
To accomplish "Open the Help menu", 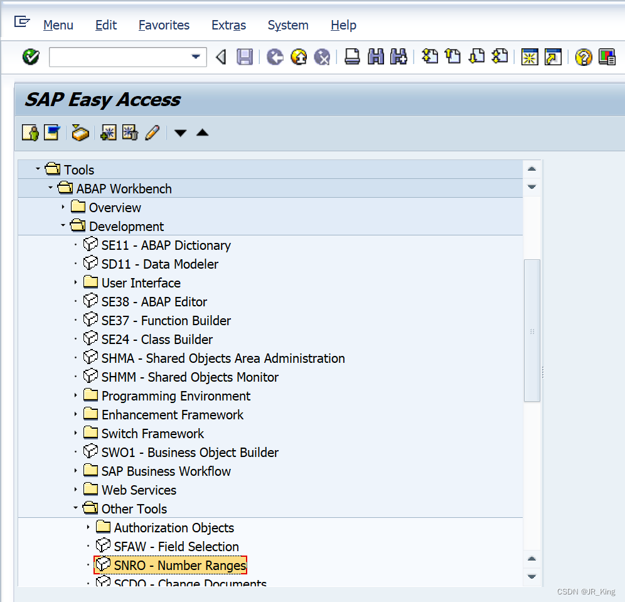I will pos(344,25).
